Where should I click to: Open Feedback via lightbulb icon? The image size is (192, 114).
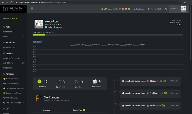coord(134,9)
